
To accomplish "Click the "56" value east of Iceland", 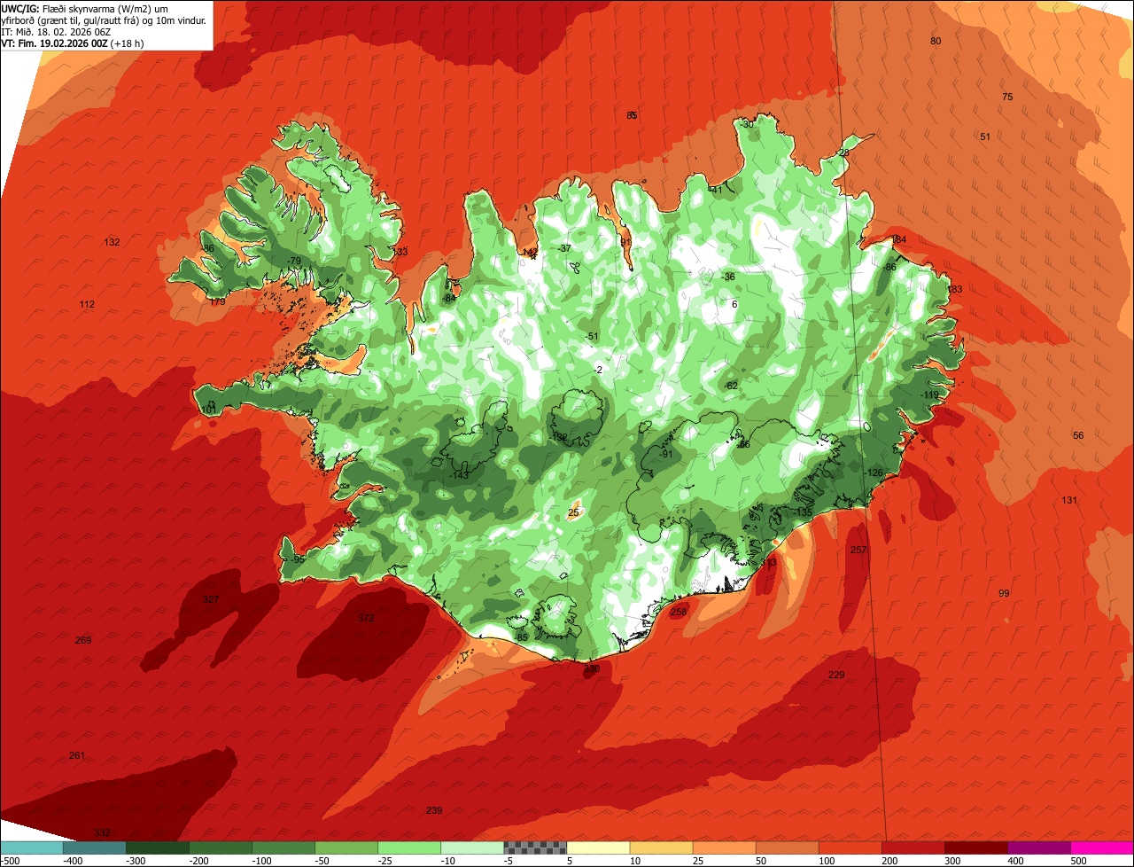I will coord(1078,435).
